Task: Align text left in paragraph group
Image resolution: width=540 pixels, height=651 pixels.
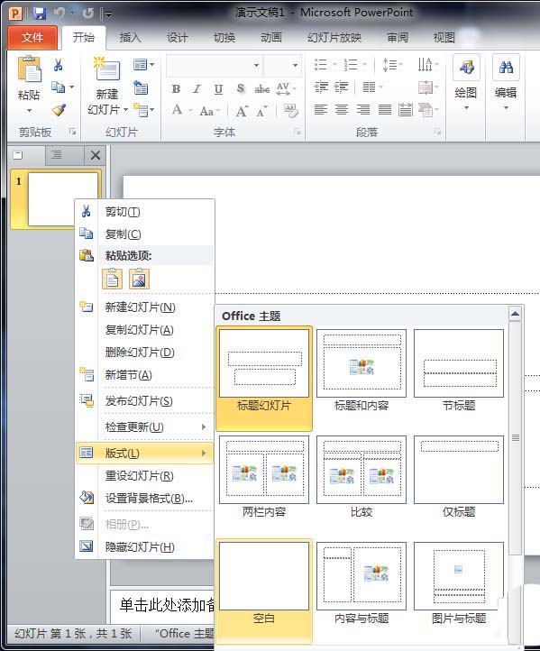Action: click(x=320, y=110)
